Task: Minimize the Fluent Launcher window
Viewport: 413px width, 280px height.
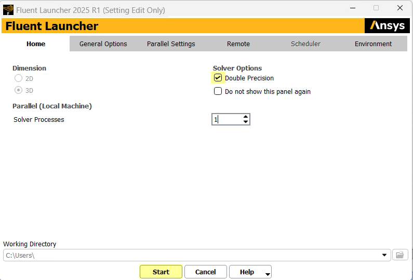Action: tap(353, 8)
